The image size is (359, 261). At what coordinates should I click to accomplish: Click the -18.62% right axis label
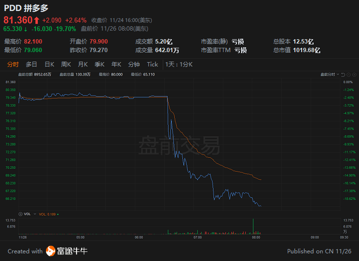[x=349, y=199]
